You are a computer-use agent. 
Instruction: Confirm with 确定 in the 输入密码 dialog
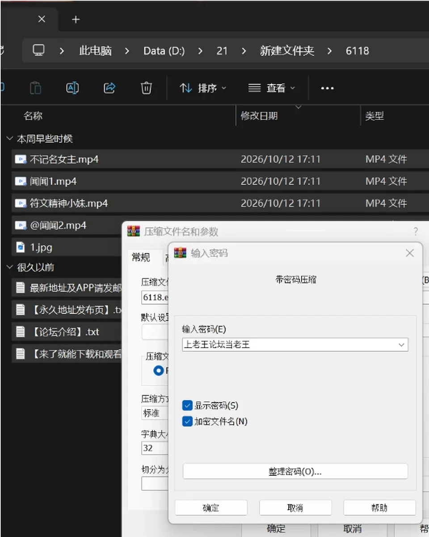(x=211, y=508)
